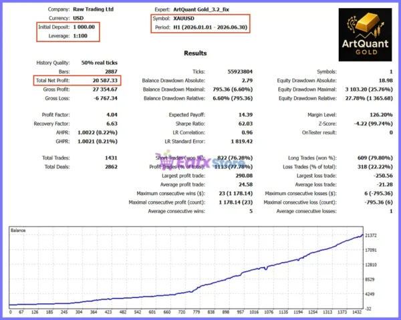401x320 pixels.
Task: Select Sharpe Ratio value "62.03"
Action: click(245, 124)
